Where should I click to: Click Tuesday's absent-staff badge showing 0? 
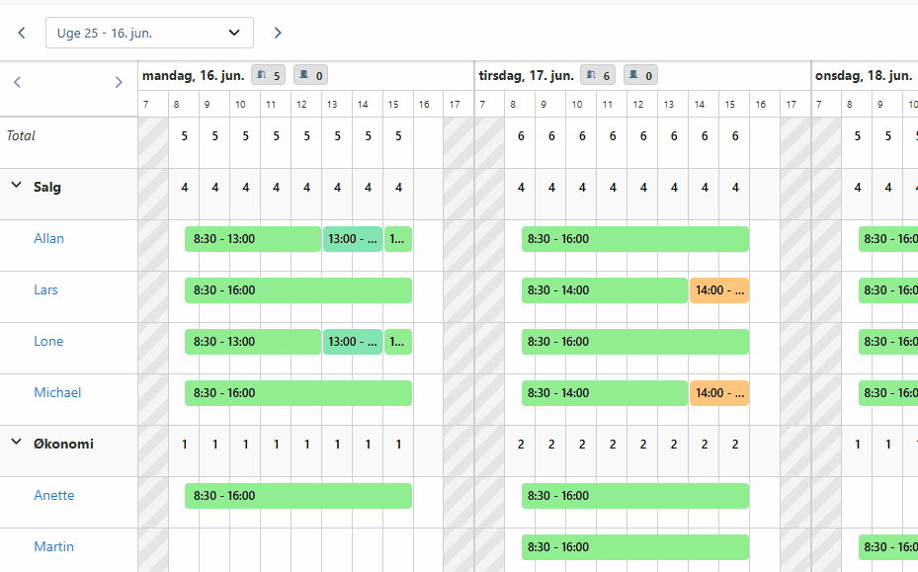pos(640,75)
